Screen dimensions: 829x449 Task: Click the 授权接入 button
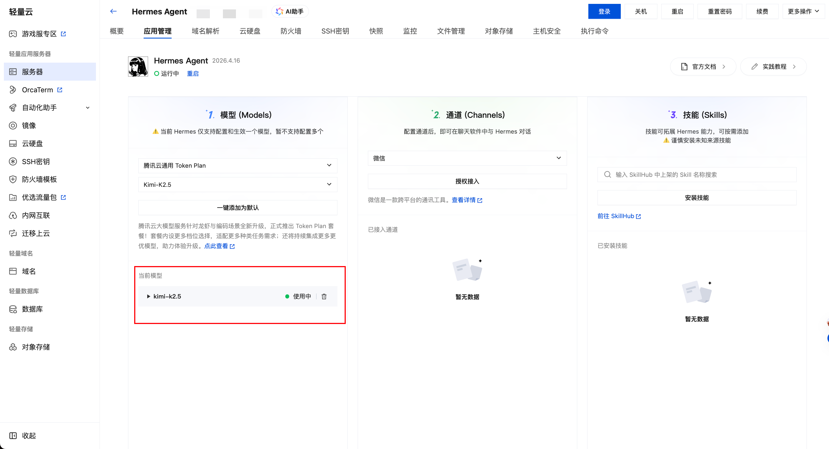point(467,181)
